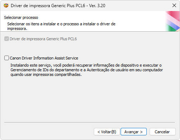180x140 pixels.
Task: Proceed with the Avançar button
Action: [133, 132]
